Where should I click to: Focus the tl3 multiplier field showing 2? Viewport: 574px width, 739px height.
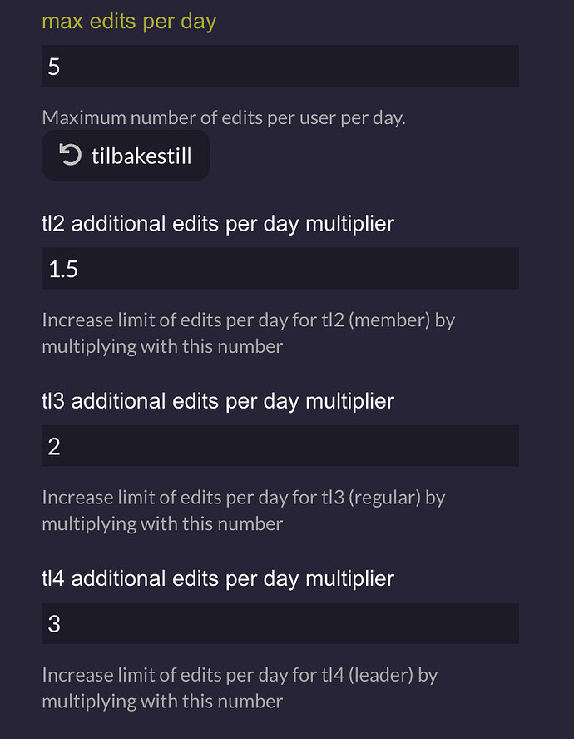click(x=280, y=446)
